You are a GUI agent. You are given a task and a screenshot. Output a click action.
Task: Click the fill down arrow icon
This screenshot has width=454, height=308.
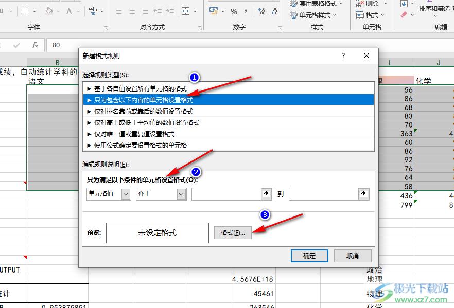pyautogui.click(x=404, y=4)
